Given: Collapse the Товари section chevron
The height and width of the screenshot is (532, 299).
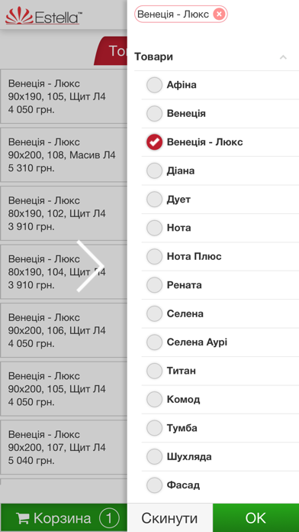Looking at the screenshot, I should pyautogui.click(x=283, y=57).
